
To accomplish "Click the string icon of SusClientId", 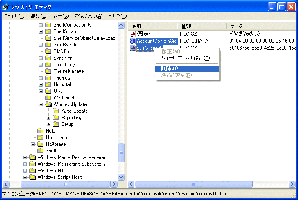I will click(x=133, y=48).
